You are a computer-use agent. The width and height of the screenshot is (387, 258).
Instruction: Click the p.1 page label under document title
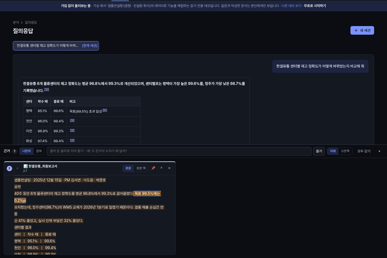tap(25, 171)
